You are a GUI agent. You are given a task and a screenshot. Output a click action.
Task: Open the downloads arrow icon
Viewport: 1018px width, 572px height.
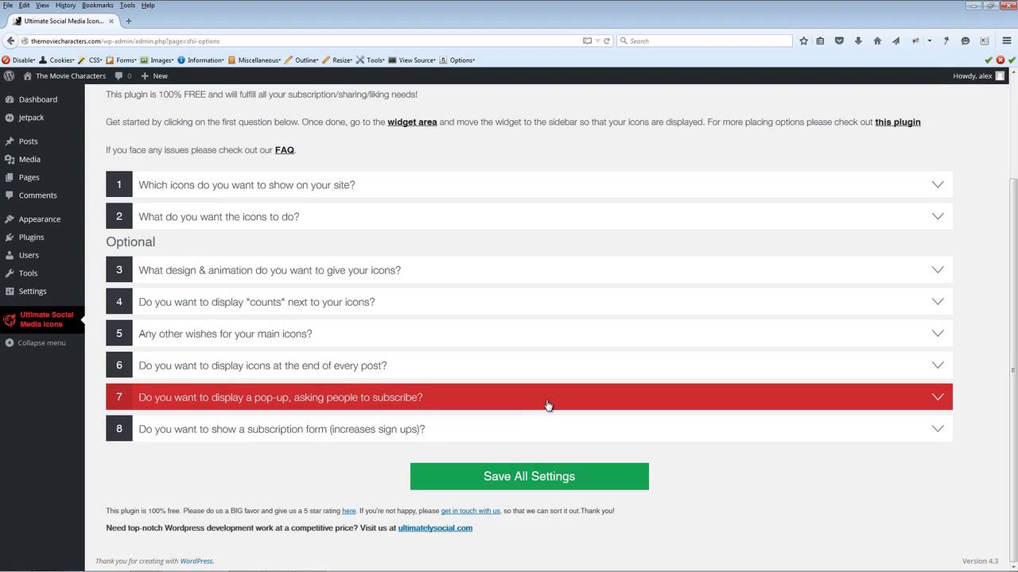tap(858, 41)
